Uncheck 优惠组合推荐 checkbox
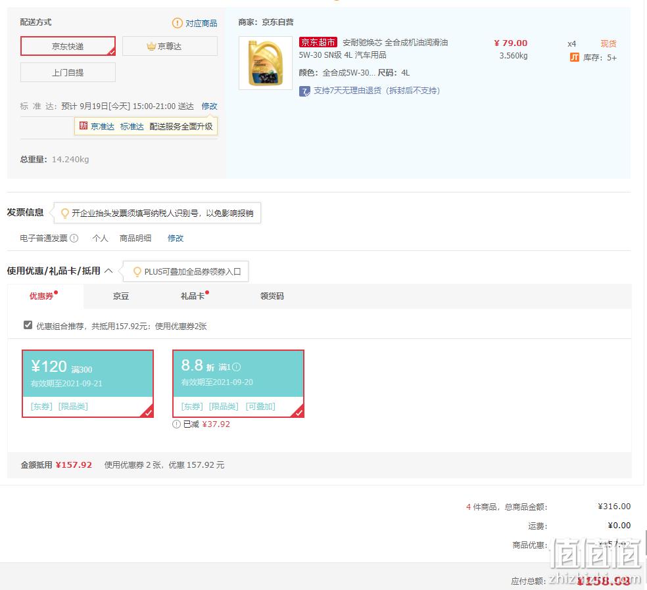This screenshot has height=590, width=647. click(x=28, y=325)
